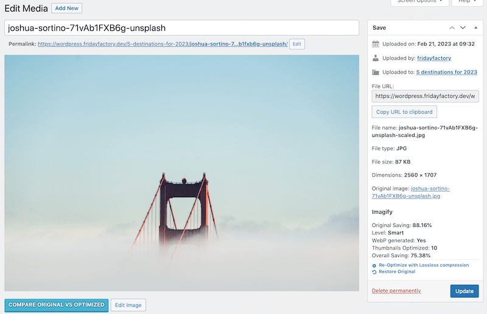Select the file type value 'JPG'
Viewport: 487px width, 314px height.
[401, 148]
